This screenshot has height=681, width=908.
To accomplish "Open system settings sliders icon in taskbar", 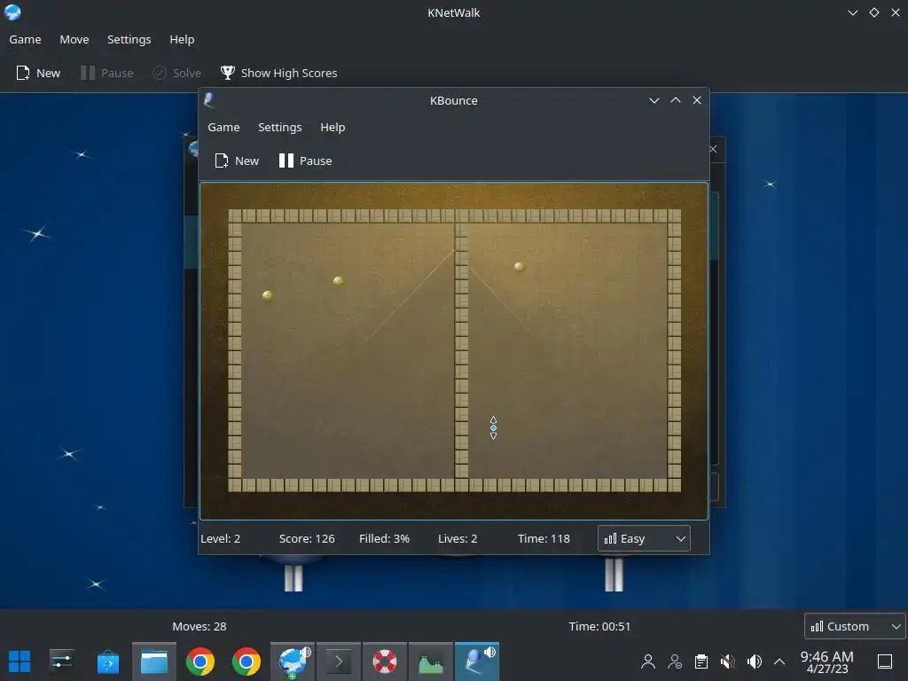I will click(x=61, y=661).
